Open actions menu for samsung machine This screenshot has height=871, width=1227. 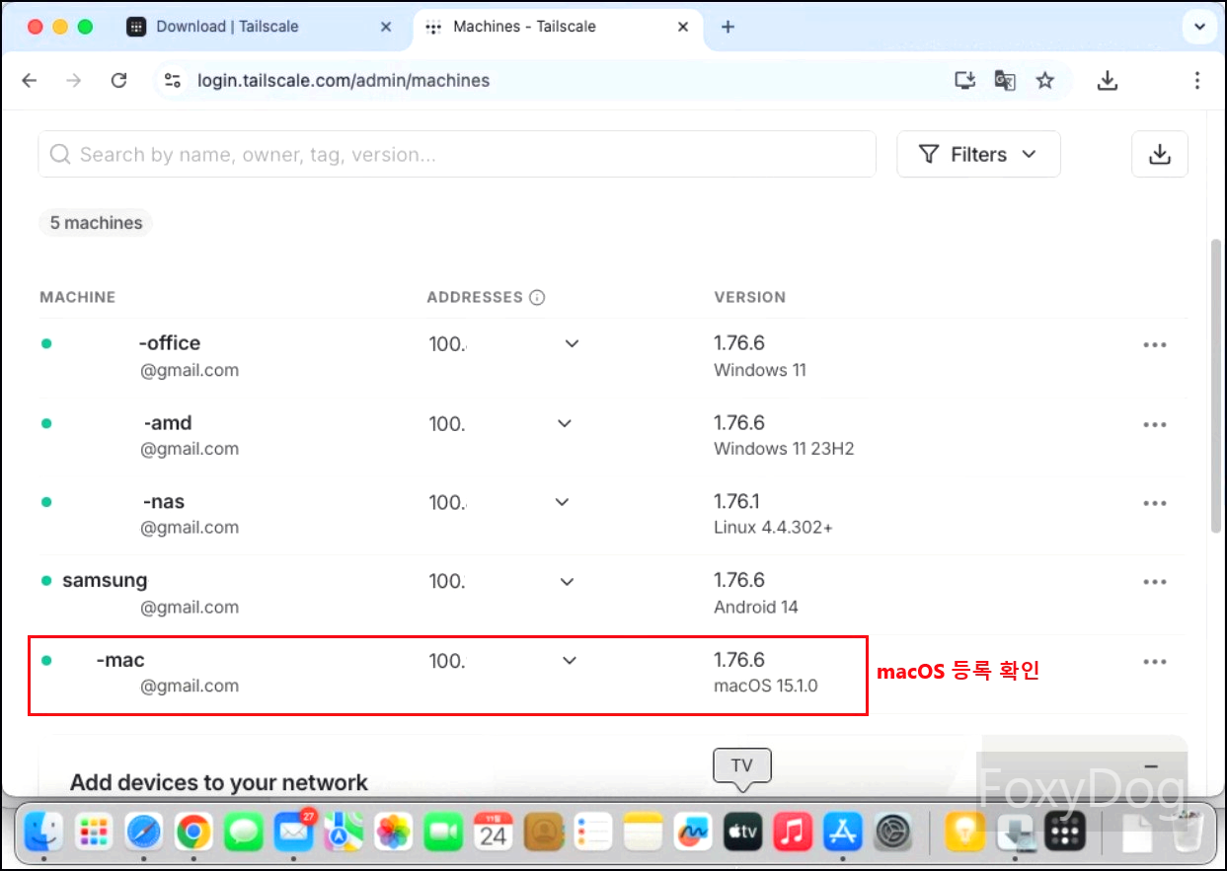[x=1155, y=582]
